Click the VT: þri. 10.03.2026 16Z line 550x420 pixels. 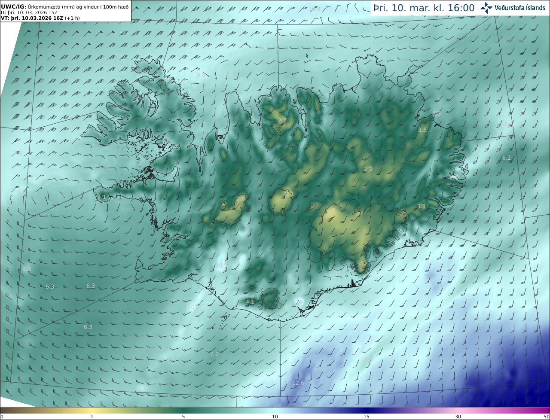tap(40, 18)
